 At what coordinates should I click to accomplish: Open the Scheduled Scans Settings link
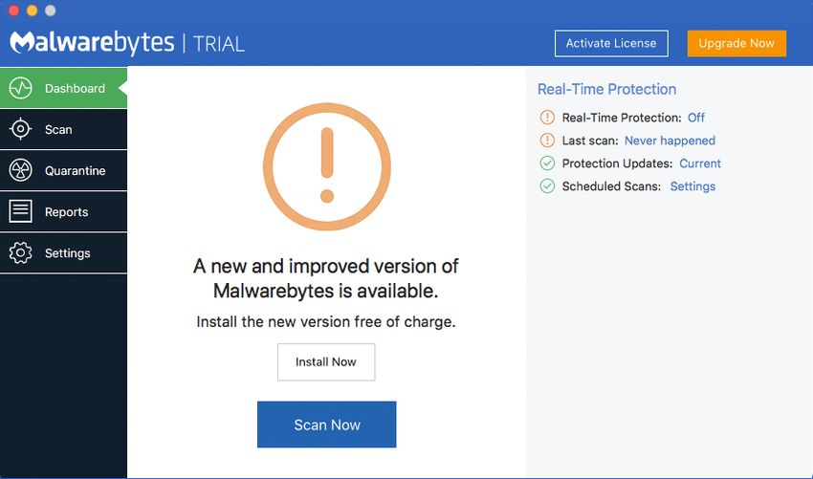click(x=692, y=186)
